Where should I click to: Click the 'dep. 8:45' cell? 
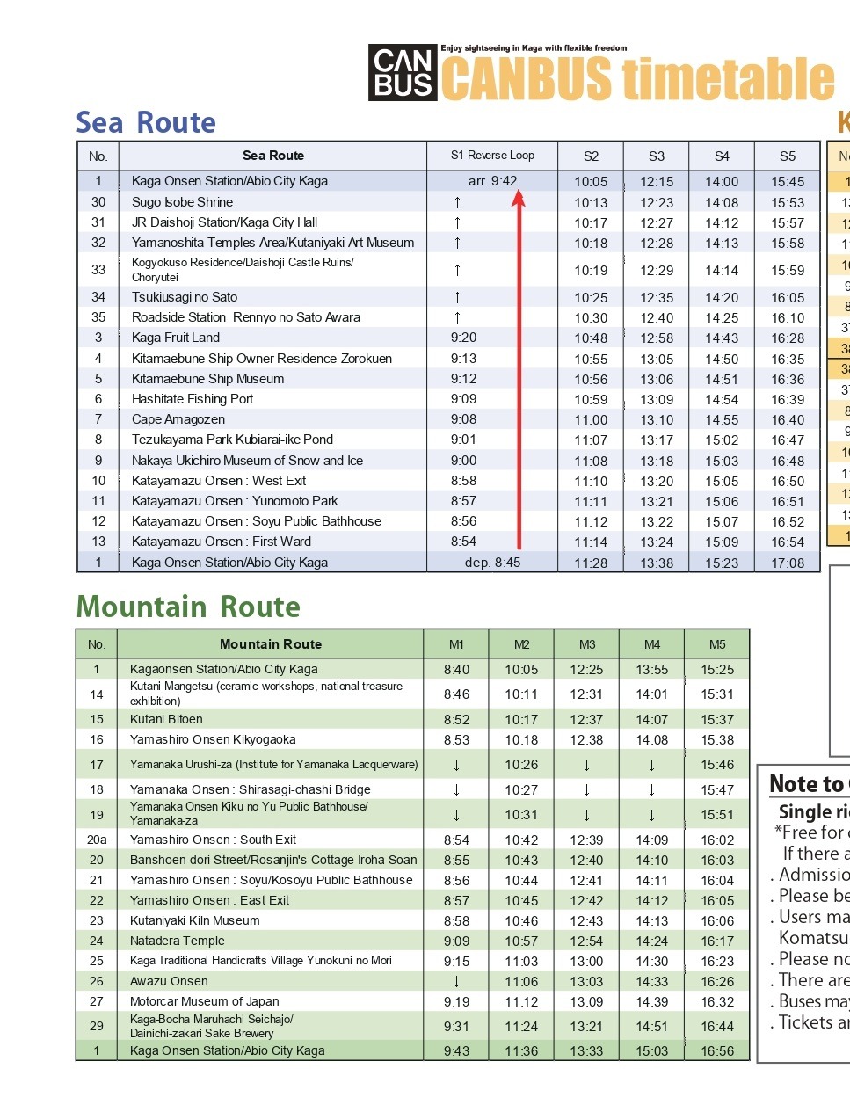[x=492, y=563]
